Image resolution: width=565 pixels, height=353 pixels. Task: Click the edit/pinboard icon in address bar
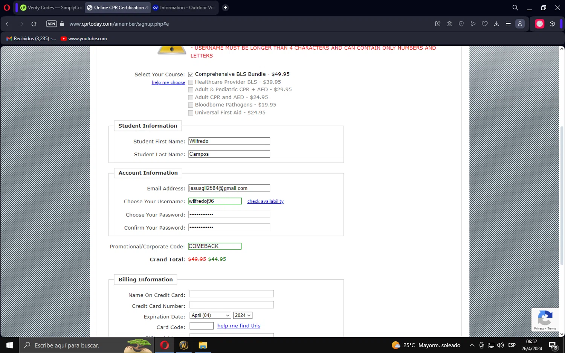click(x=438, y=24)
